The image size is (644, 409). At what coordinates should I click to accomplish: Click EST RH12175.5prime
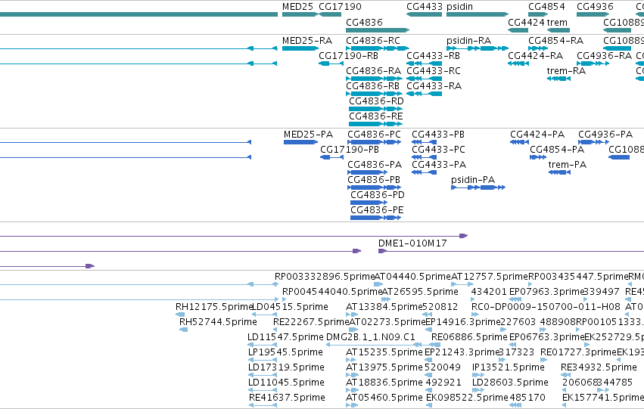(x=214, y=307)
